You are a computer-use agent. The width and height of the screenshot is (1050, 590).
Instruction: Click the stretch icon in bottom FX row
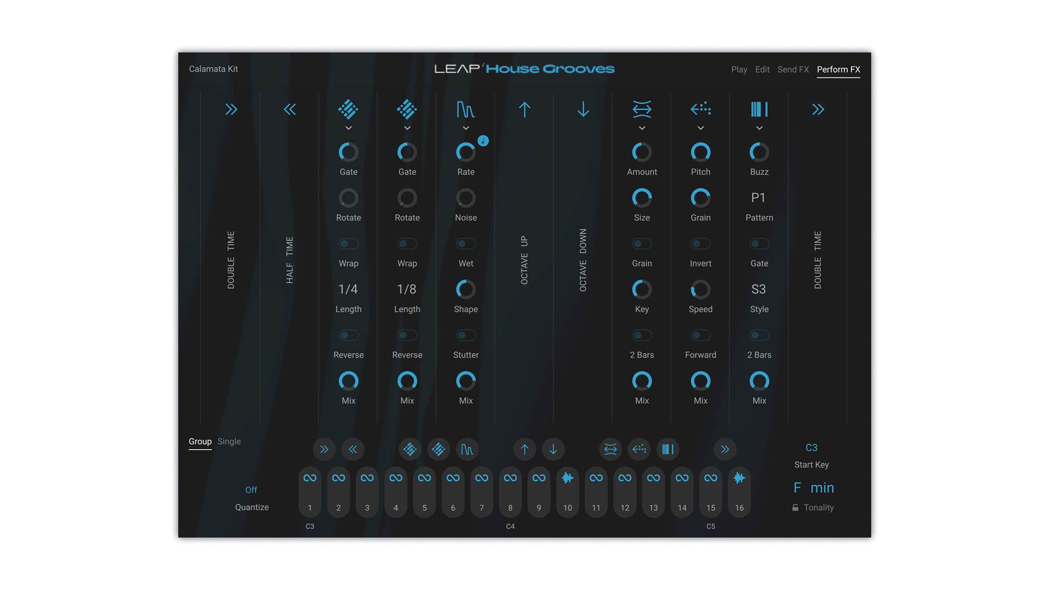(x=610, y=450)
